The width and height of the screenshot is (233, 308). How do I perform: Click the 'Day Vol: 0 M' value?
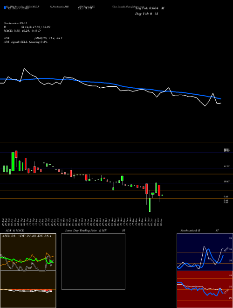(146, 14)
